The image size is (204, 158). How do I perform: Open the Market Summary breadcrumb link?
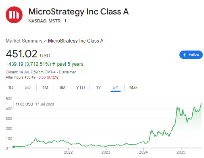click(x=24, y=41)
